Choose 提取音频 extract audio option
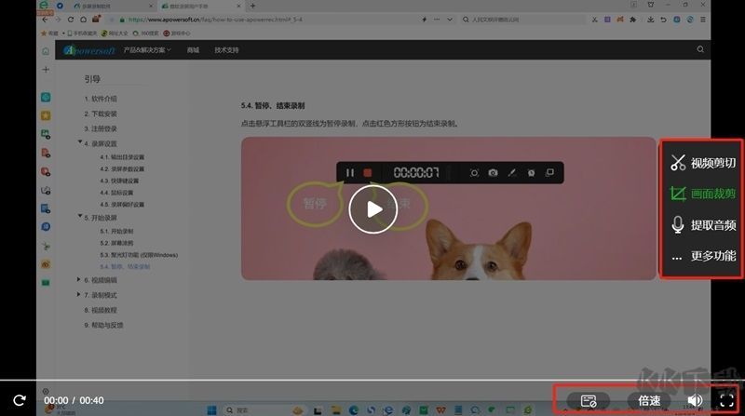745x416 pixels. pyautogui.click(x=703, y=224)
